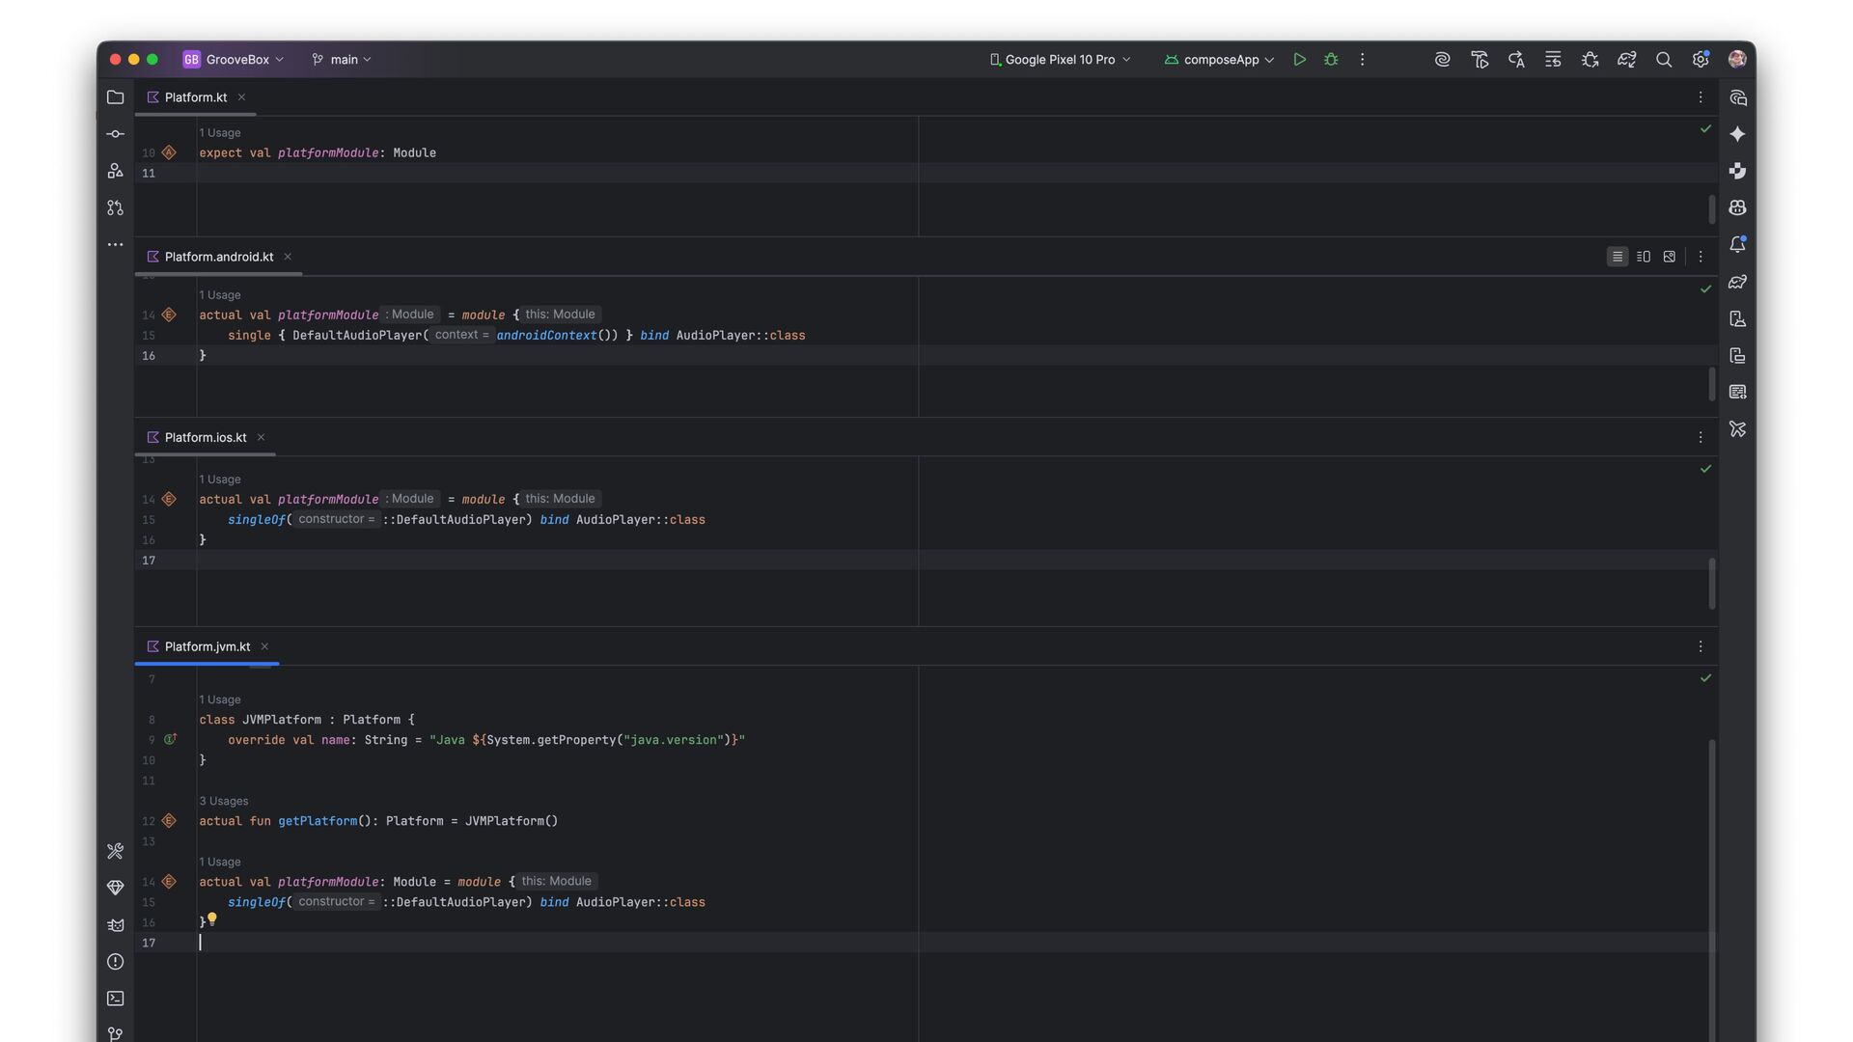Screen dimensions: 1853x1042
Task: Click Search Everywhere magnifier icon
Action: [1663, 60]
